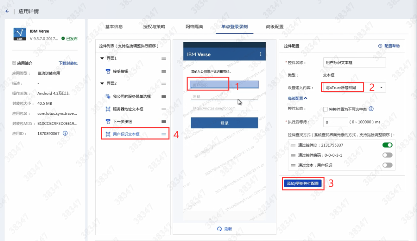Click the 1870890067 application ID value

point(48,134)
